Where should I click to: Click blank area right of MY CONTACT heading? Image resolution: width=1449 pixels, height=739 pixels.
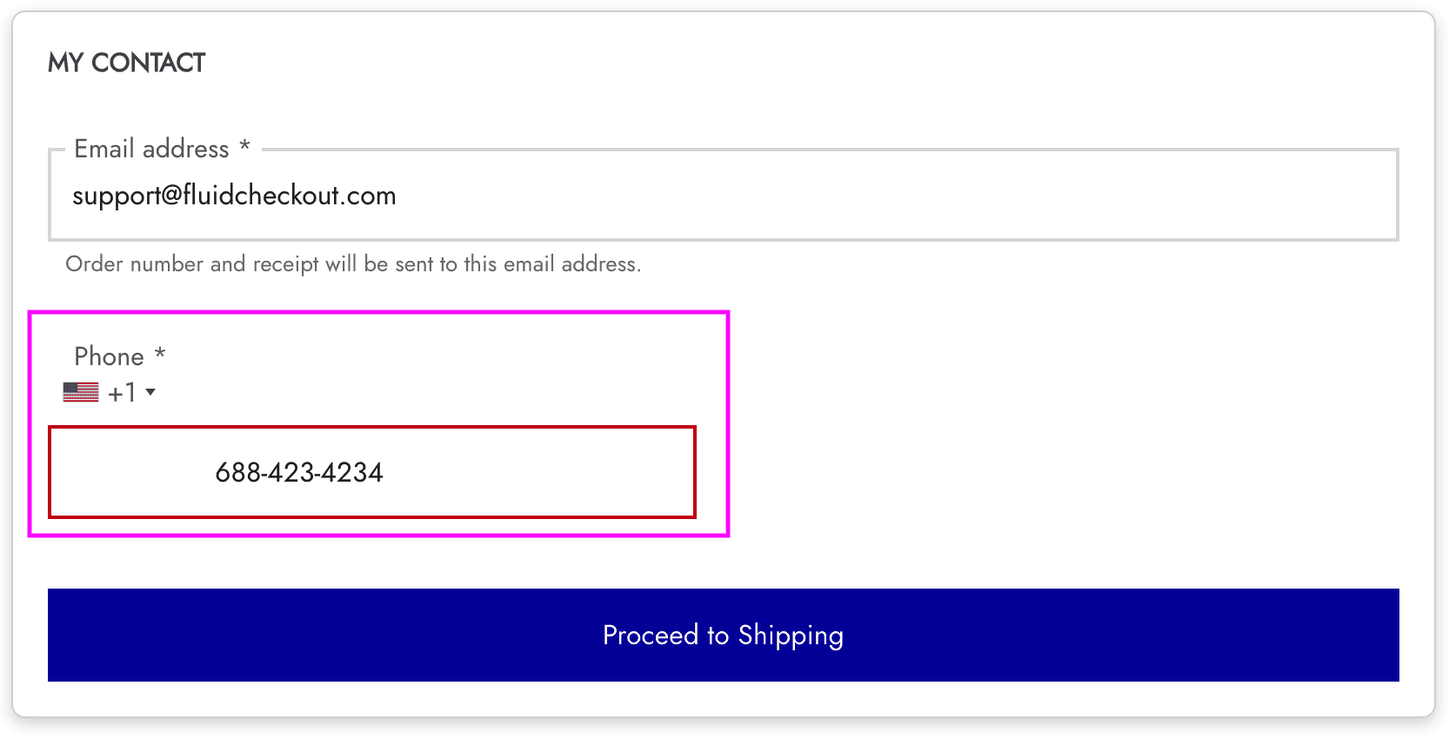coord(783,63)
